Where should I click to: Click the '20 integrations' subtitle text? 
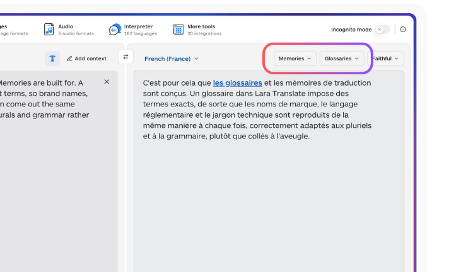(x=204, y=33)
